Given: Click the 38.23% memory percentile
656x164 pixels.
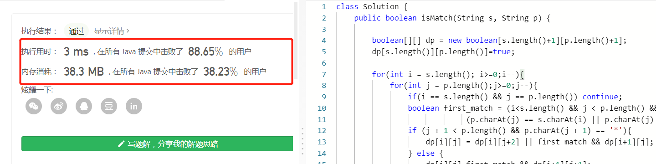Looking at the screenshot, I should pos(220,72).
